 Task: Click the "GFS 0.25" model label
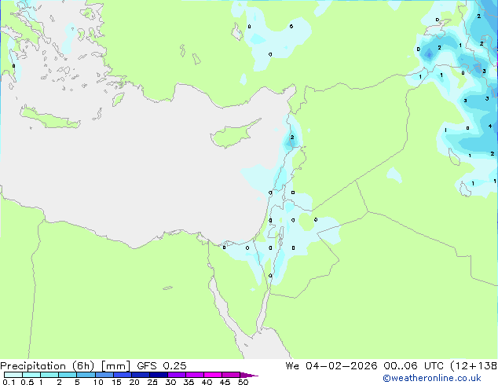(162, 366)
